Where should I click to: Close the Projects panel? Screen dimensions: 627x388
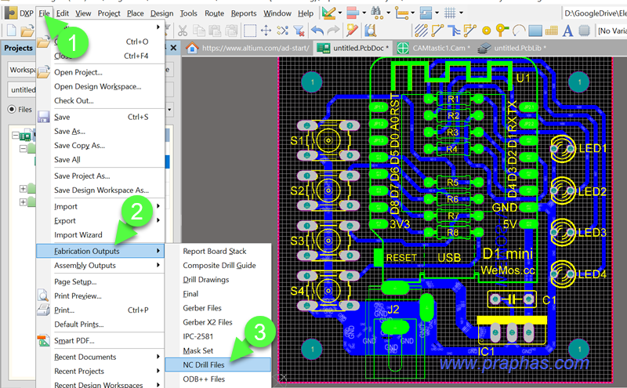pyautogui.click(x=173, y=48)
